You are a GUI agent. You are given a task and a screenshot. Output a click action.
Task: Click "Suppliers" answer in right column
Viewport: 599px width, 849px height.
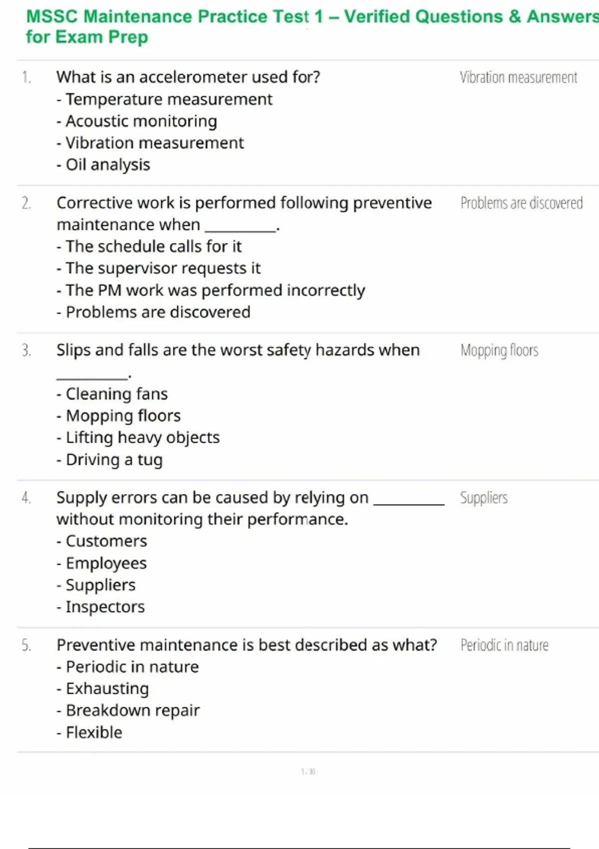point(484,497)
